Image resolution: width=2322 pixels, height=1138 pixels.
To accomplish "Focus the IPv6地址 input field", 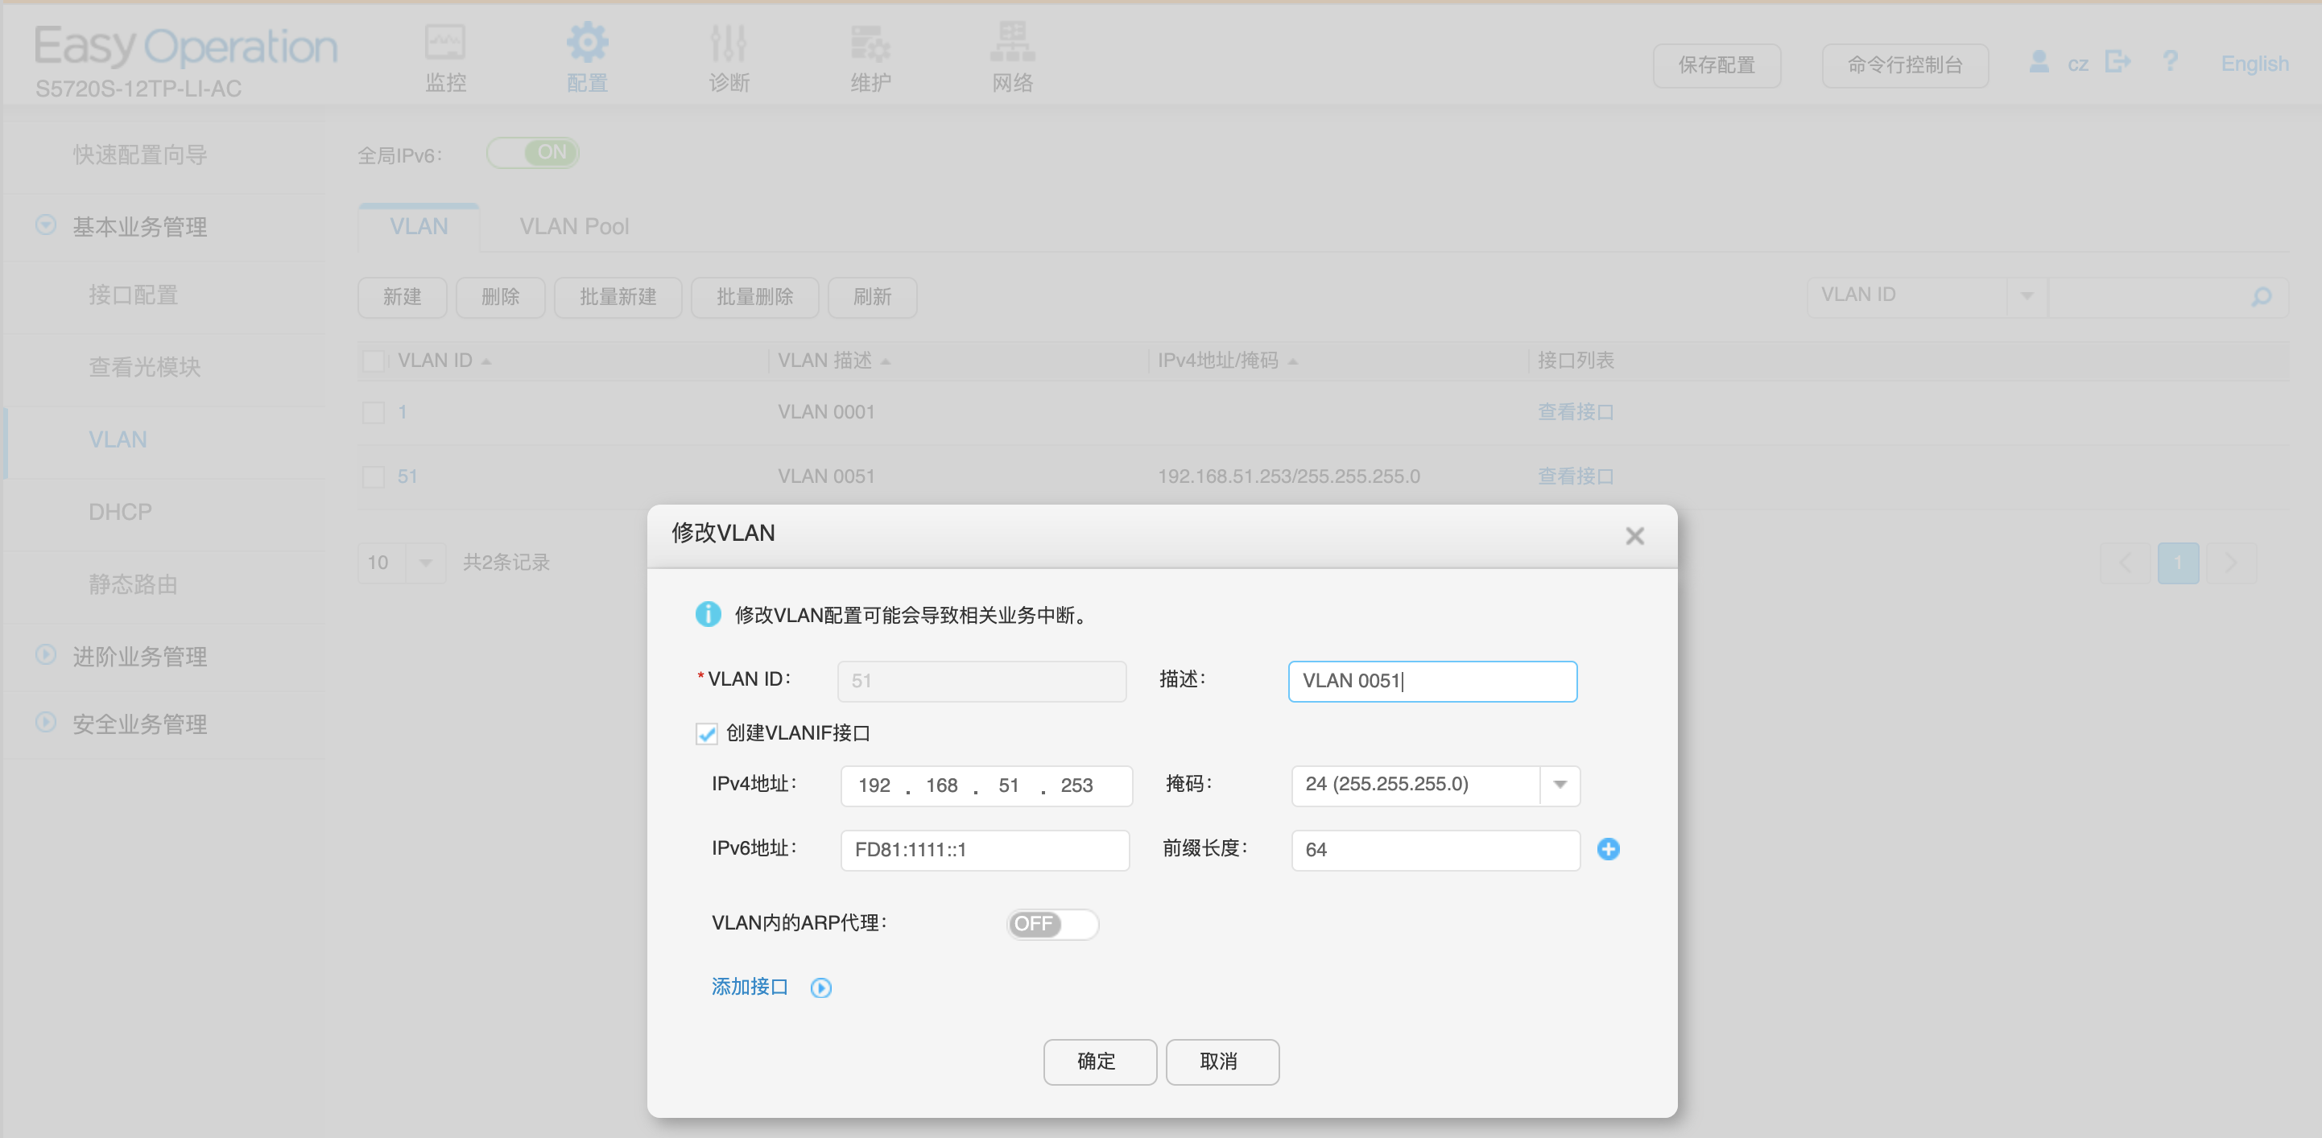I will click(x=985, y=850).
